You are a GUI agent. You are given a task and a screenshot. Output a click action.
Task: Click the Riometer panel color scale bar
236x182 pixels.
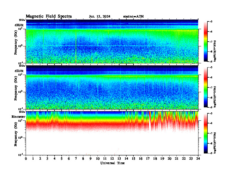[x=206, y=133]
